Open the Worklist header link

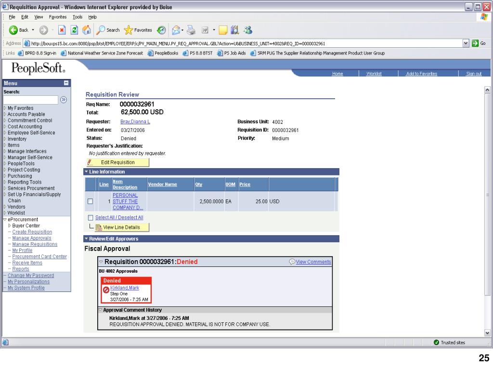pyautogui.click(x=374, y=74)
